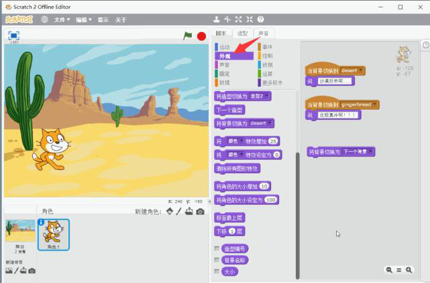This screenshot has height=283, width=430.
Task: Select the Shrink sprite tool
Action: pos(250,19)
